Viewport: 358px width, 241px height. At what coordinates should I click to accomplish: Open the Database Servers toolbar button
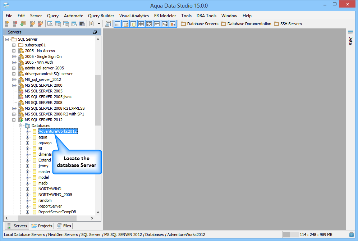199,24
